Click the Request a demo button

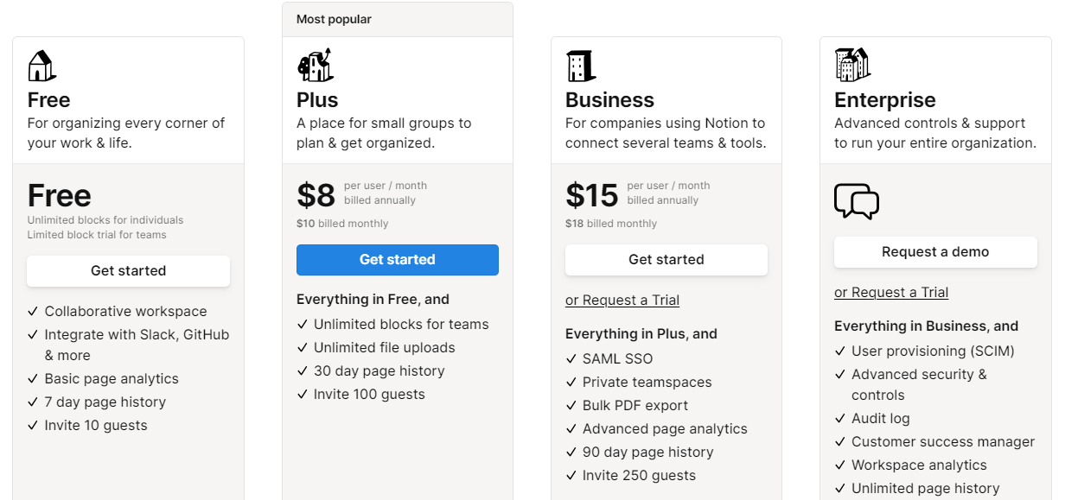935,252
